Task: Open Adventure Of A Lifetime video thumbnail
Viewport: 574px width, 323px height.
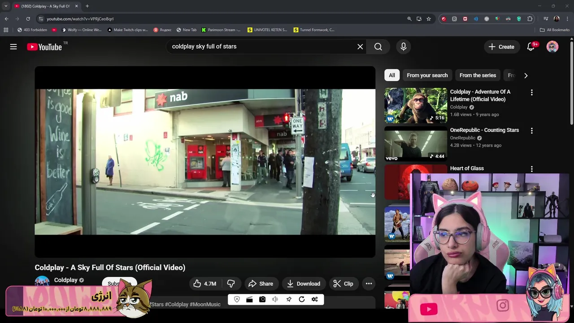Action: [416, 105]
